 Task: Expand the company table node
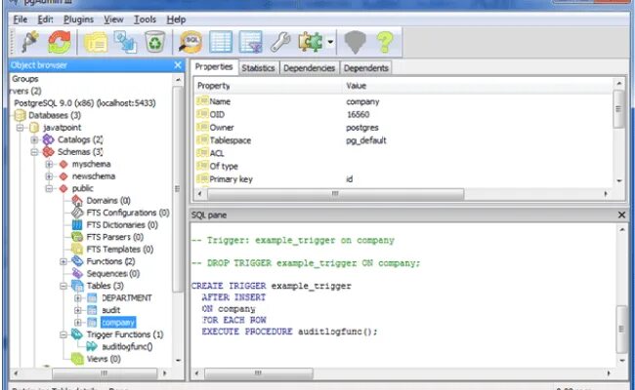[x=78, y=322]
